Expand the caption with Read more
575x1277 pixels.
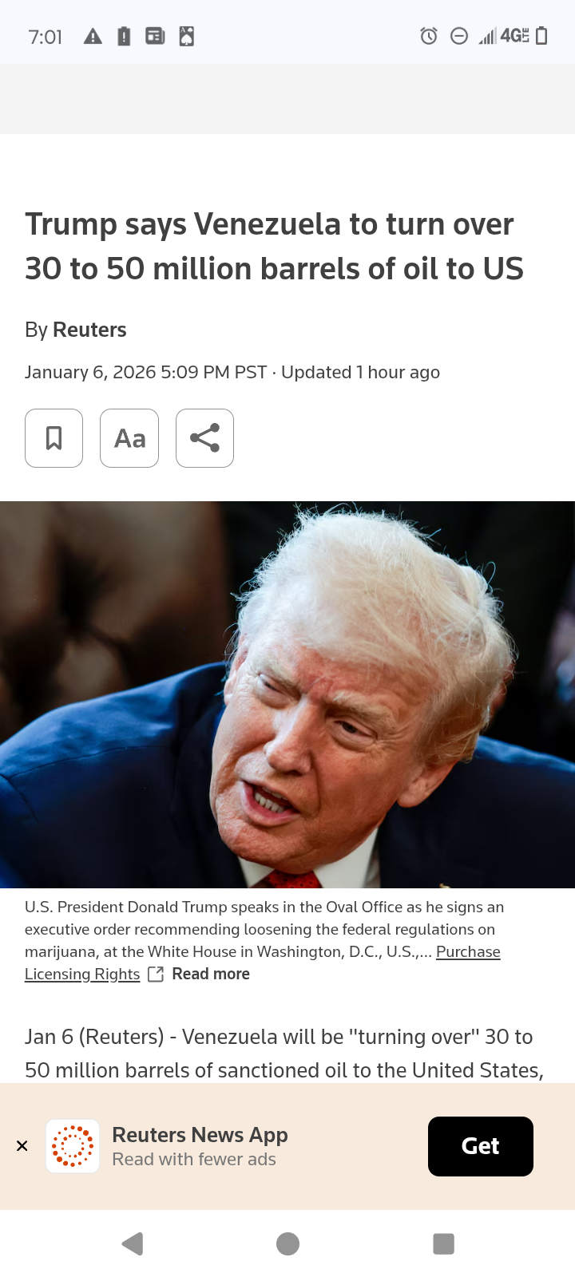tap(211, 974)
